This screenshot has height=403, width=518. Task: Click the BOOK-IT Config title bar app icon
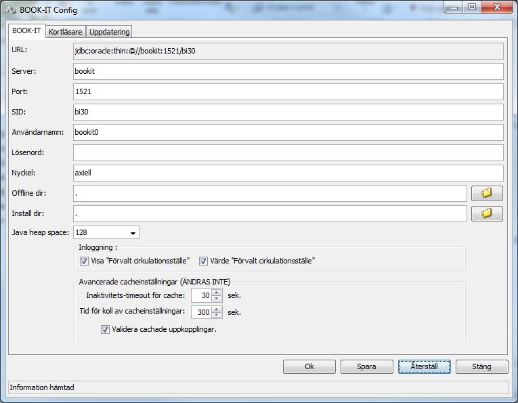pyautogui.click(x=11, y=10)
